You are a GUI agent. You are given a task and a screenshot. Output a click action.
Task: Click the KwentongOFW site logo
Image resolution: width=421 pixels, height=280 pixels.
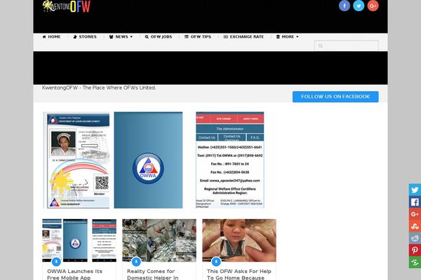tap(67, 6)
